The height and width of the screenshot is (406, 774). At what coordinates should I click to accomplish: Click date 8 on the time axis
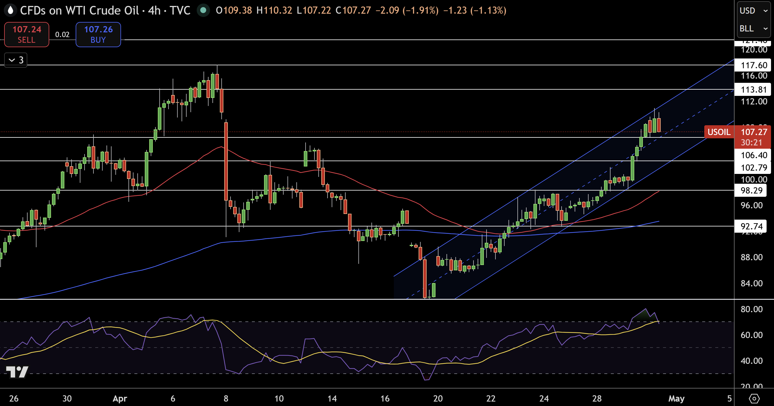pyautogui.click(x=226, y=399)
